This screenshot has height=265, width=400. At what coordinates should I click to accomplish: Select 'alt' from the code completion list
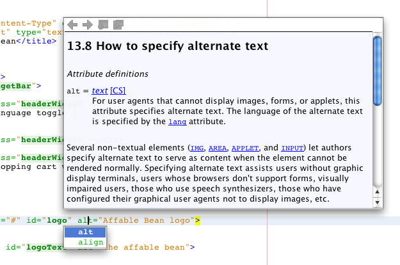pyautogui.click(x=85, y=232)
